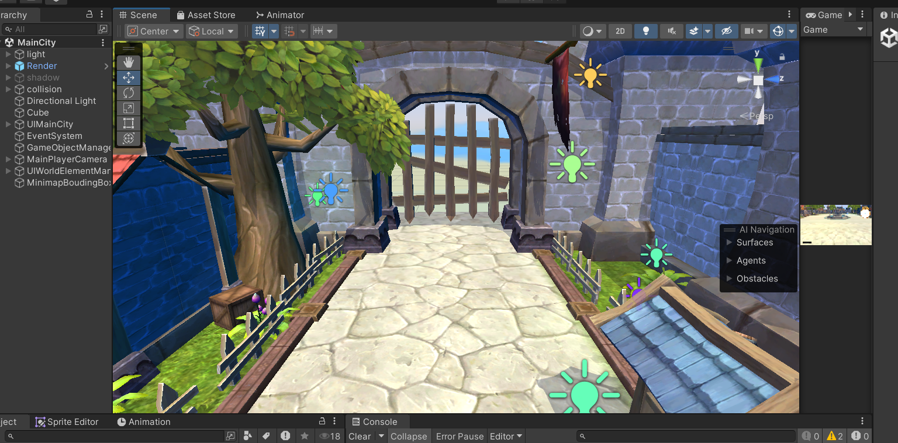Click the scene orientation gizmo center cube

[x=758, y=80]
